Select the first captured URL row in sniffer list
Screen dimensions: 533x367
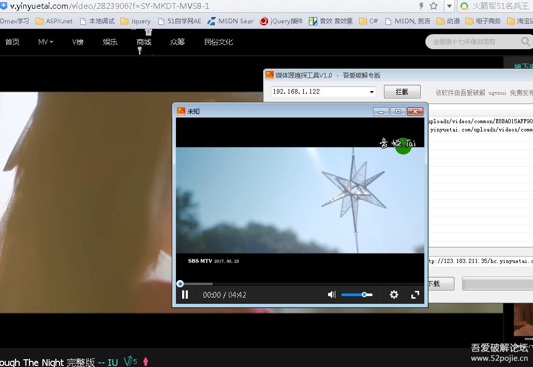coord(480,121)
